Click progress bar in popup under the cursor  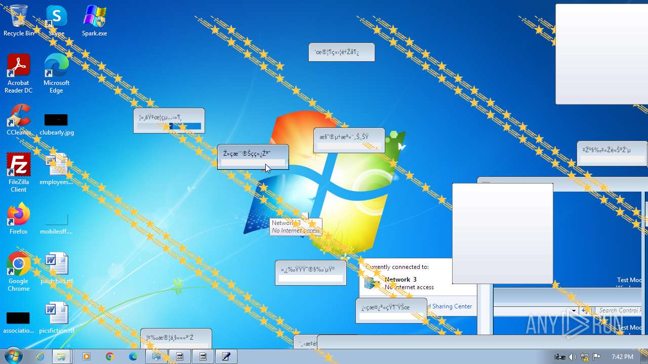pyautogui.click(x=253, y=163)
